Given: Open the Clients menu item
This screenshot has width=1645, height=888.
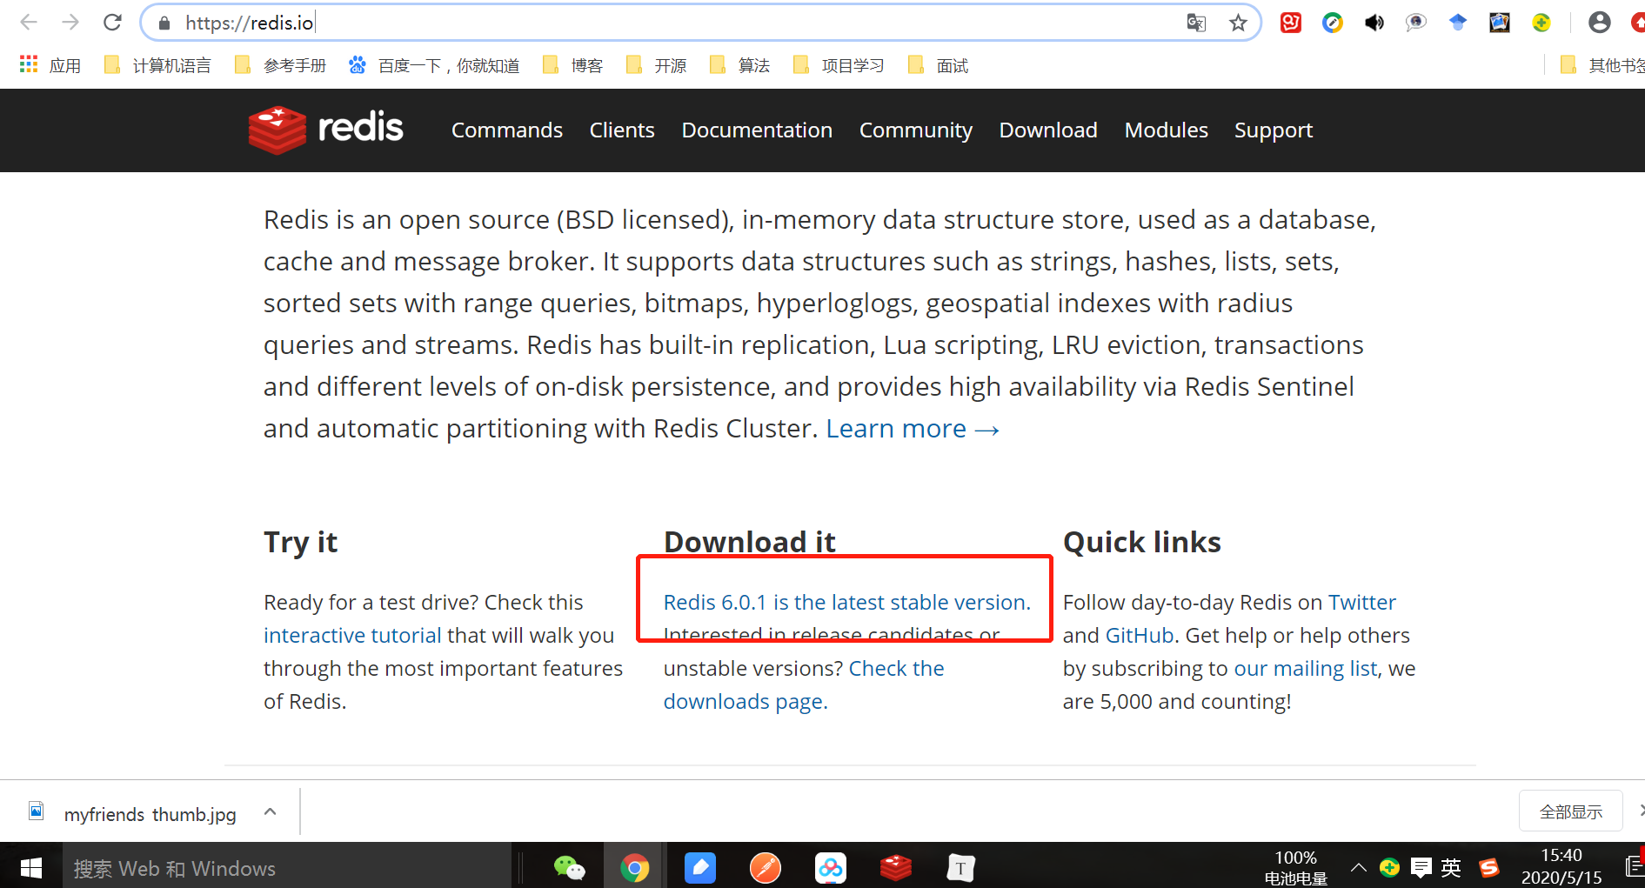Looking at the screenshot, I should coord(622,130).
